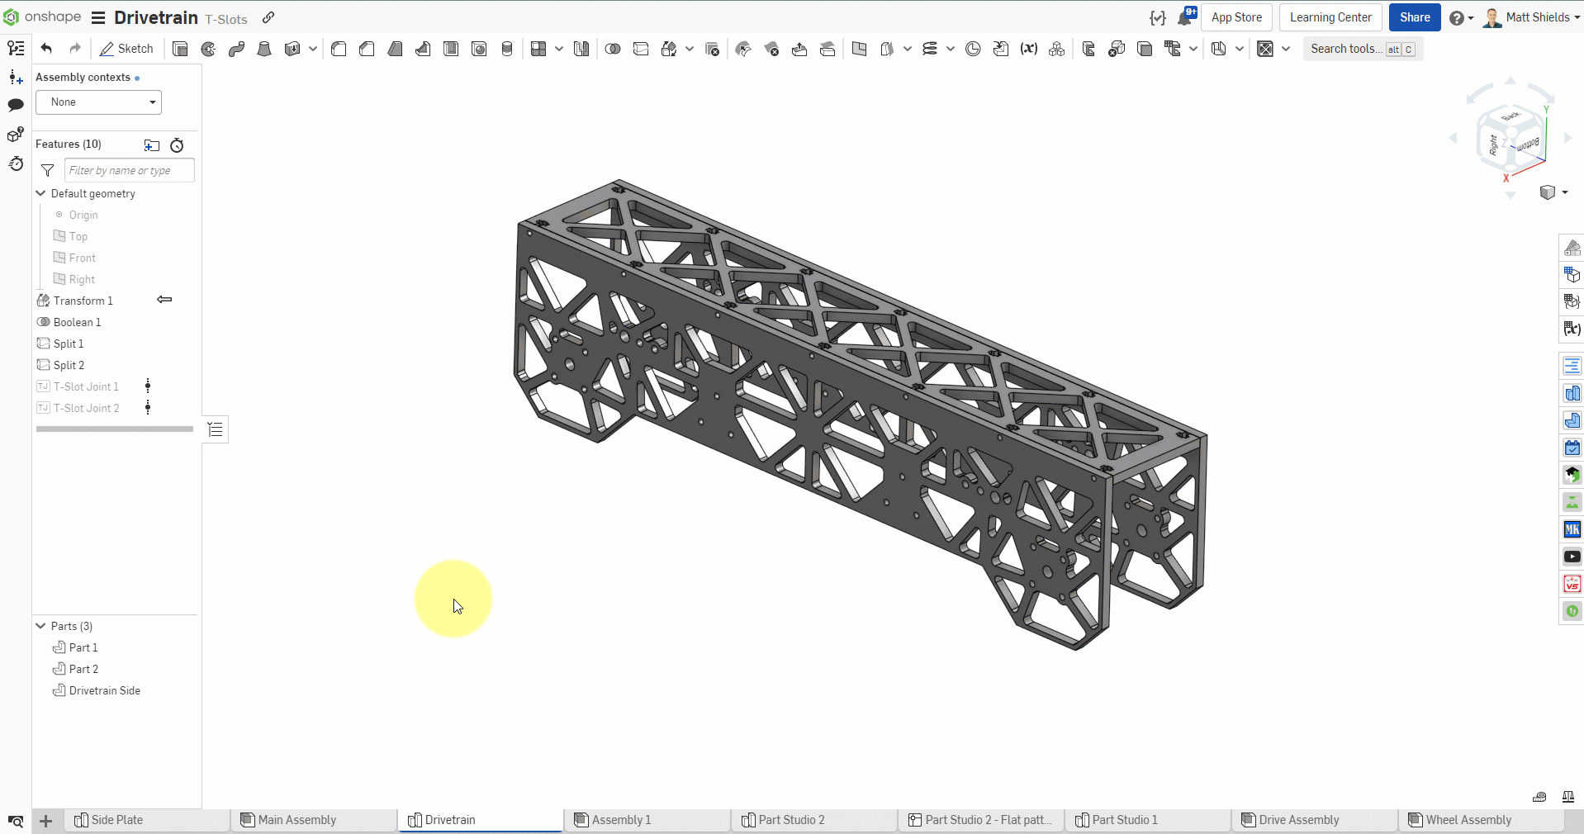Collapse the Default geometry tree section
Viewport: 1584px width, 834px height.
(x=40, y=193)
